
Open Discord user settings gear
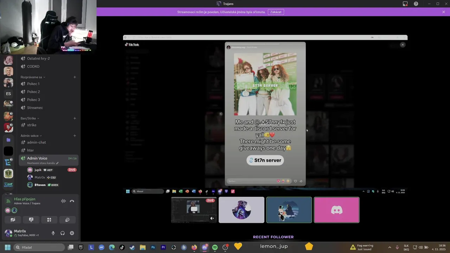72,233
